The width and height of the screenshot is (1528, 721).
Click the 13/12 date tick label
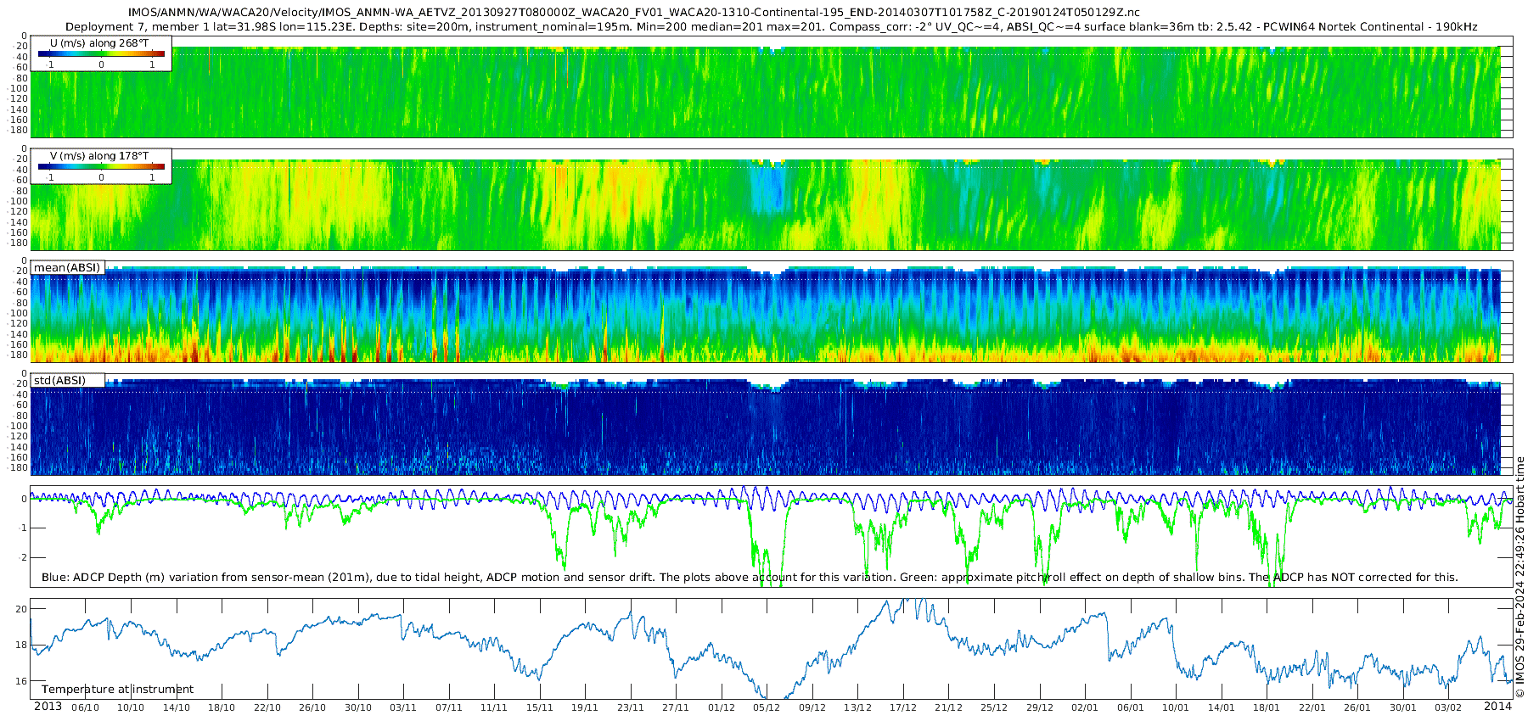point(857,707)
